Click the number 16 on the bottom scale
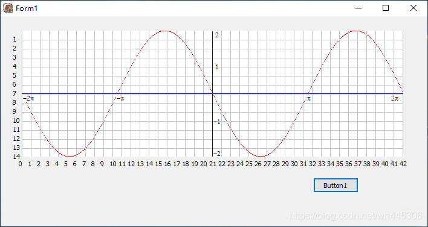 coord(167,164)
